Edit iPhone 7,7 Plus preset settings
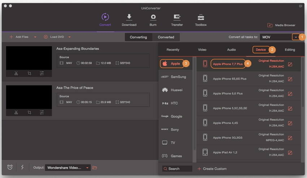 point(290,64)
